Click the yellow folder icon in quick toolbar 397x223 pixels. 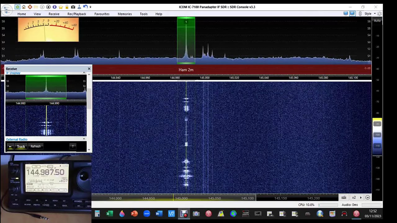click(x=36, y=7)
